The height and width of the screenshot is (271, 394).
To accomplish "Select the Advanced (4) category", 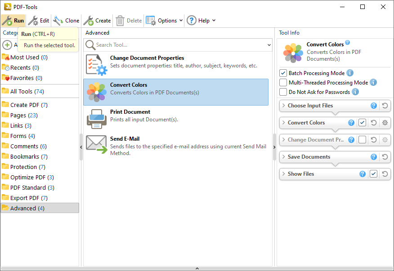I will (40, 208).
